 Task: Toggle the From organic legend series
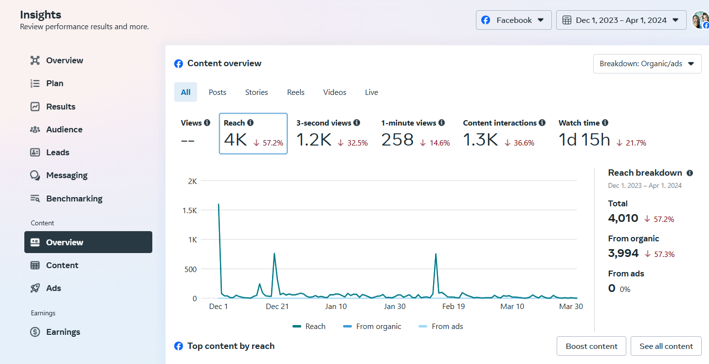372,327
